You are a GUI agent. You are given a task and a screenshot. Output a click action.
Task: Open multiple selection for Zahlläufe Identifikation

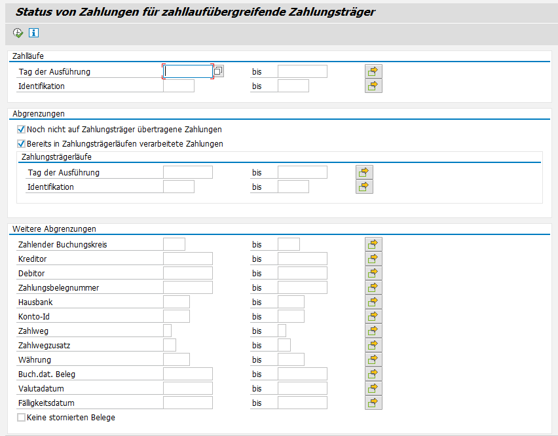[x=373, y=86]
